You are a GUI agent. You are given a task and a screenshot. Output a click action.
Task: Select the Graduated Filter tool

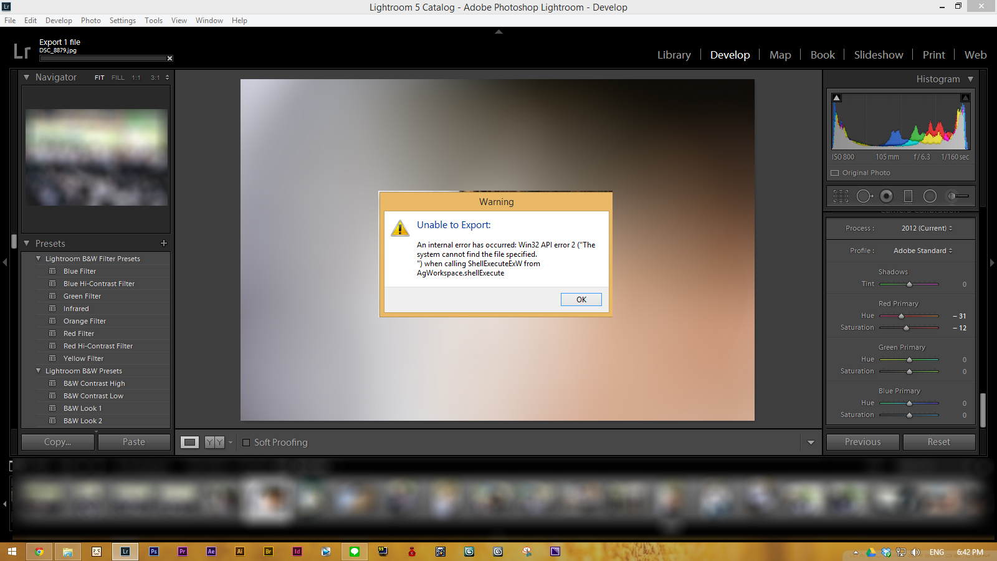(x=908, y=196)
